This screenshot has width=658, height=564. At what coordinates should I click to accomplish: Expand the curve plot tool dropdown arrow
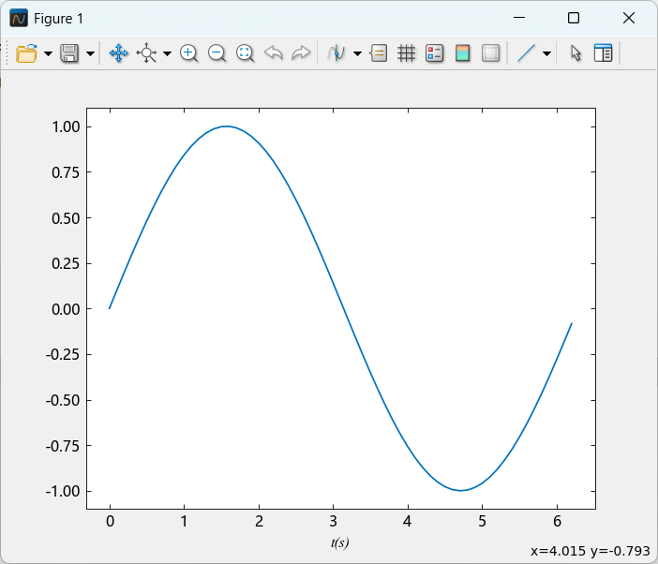357,53
